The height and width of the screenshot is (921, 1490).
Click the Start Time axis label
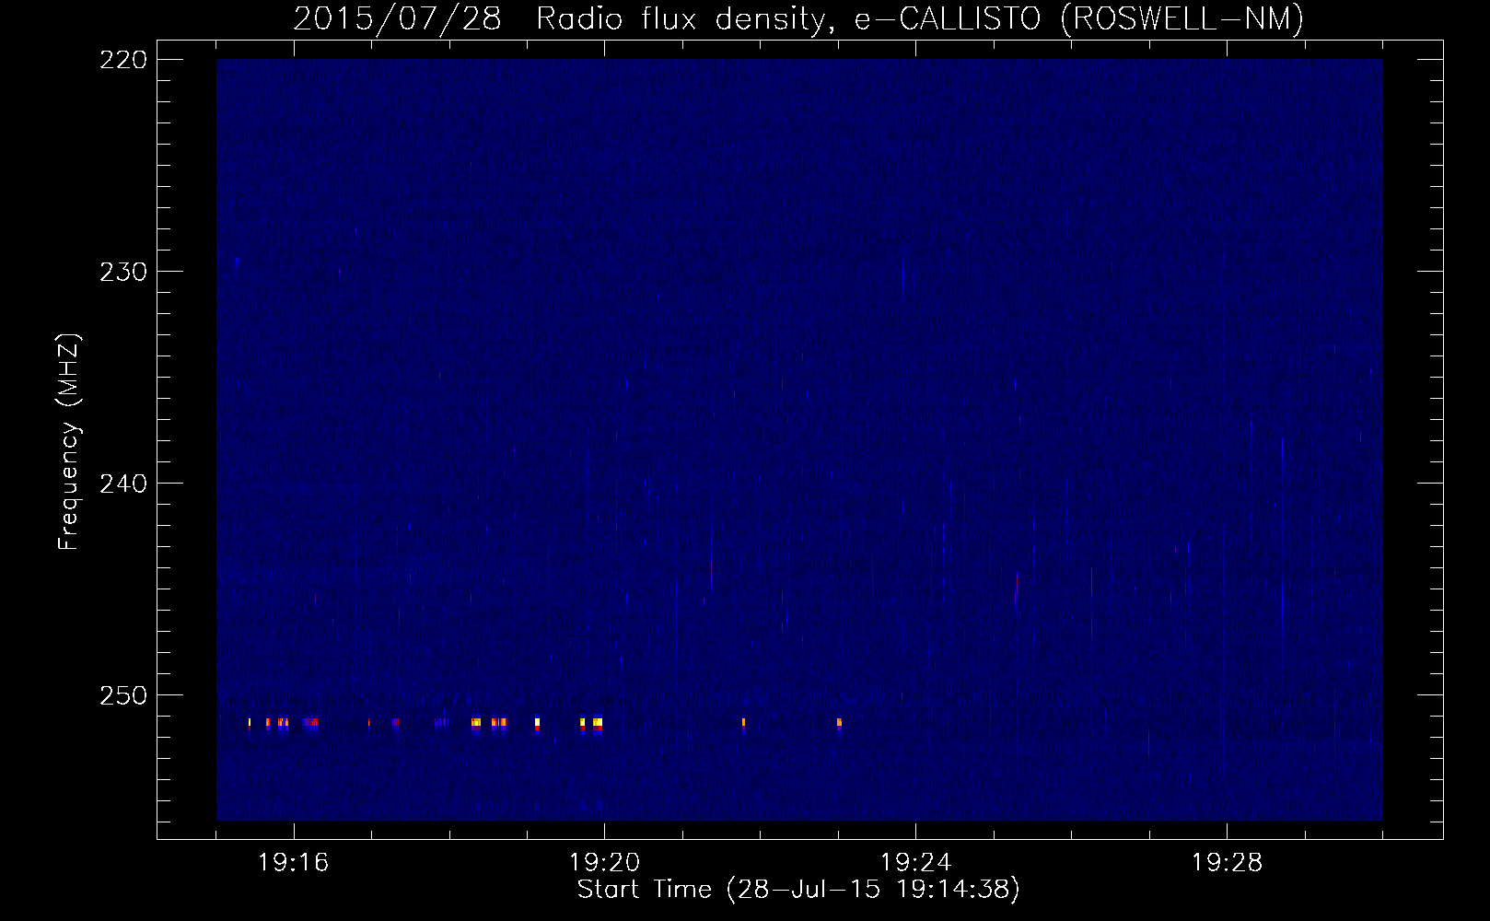tap(798, 890)
